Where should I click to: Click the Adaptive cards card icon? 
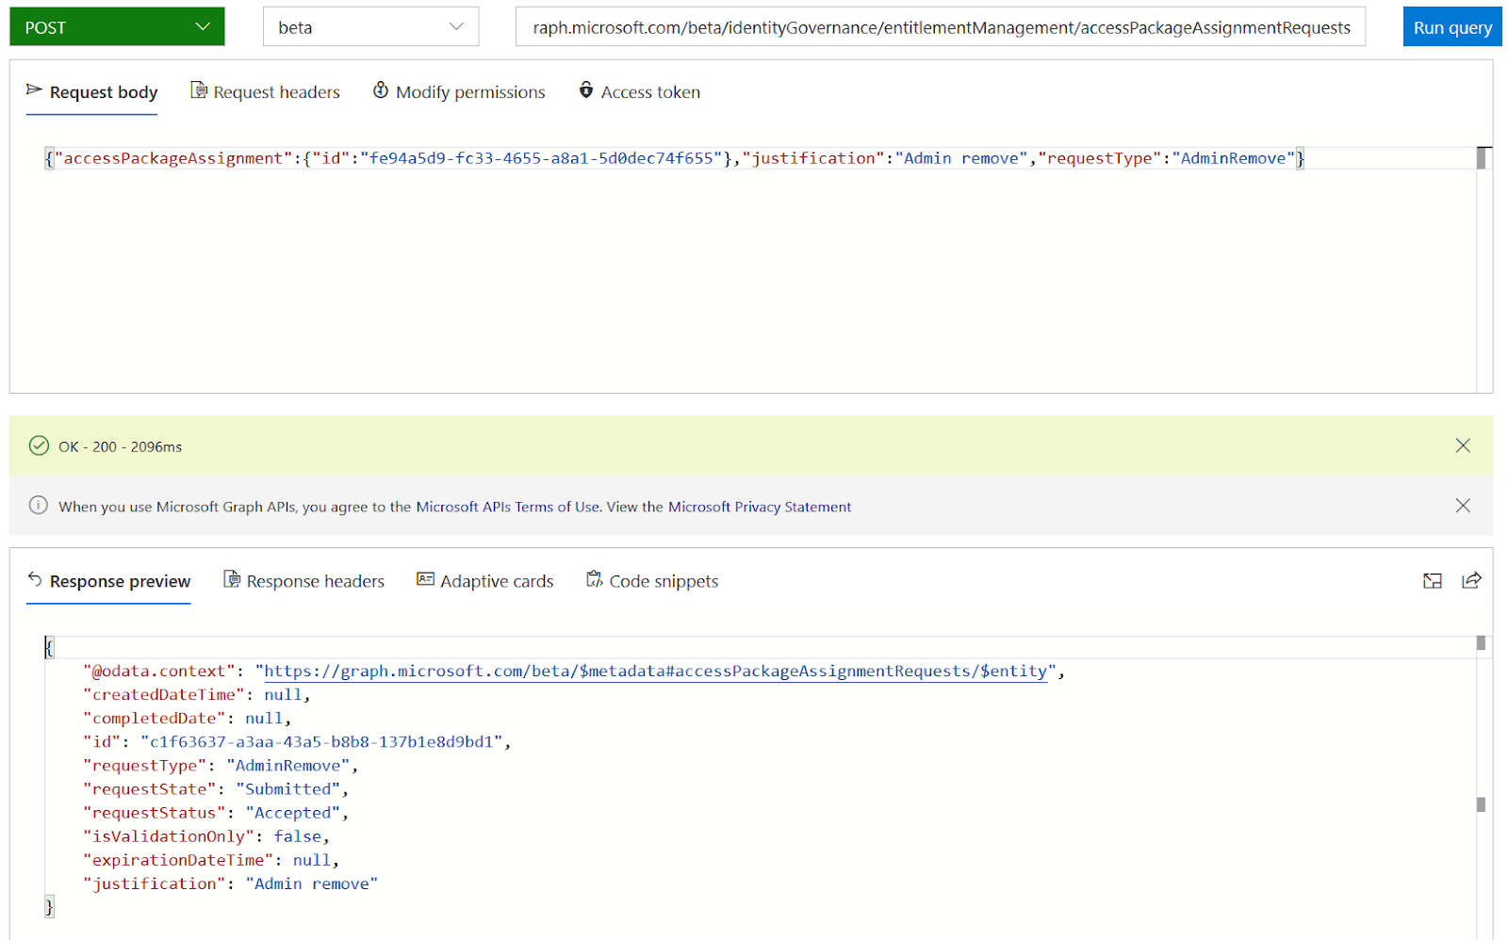click(x=426, y=579)
